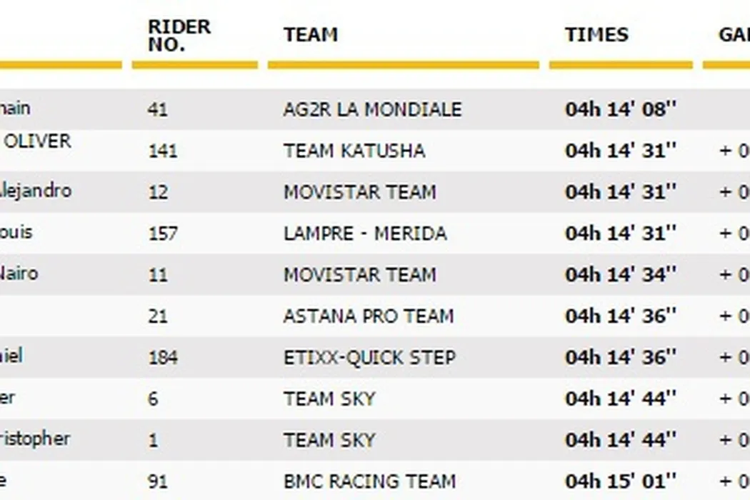750x500 pixels.
Task: Click the TIMES column header
Action: [x=596, y=35]
